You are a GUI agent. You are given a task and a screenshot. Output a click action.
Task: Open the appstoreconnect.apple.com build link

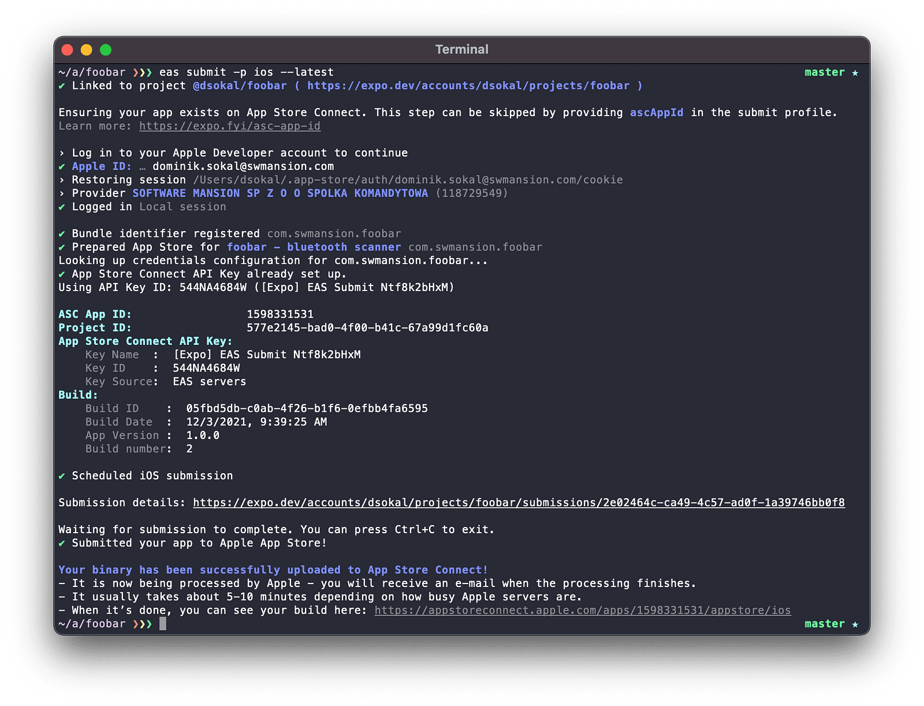[x=582, y=611]
